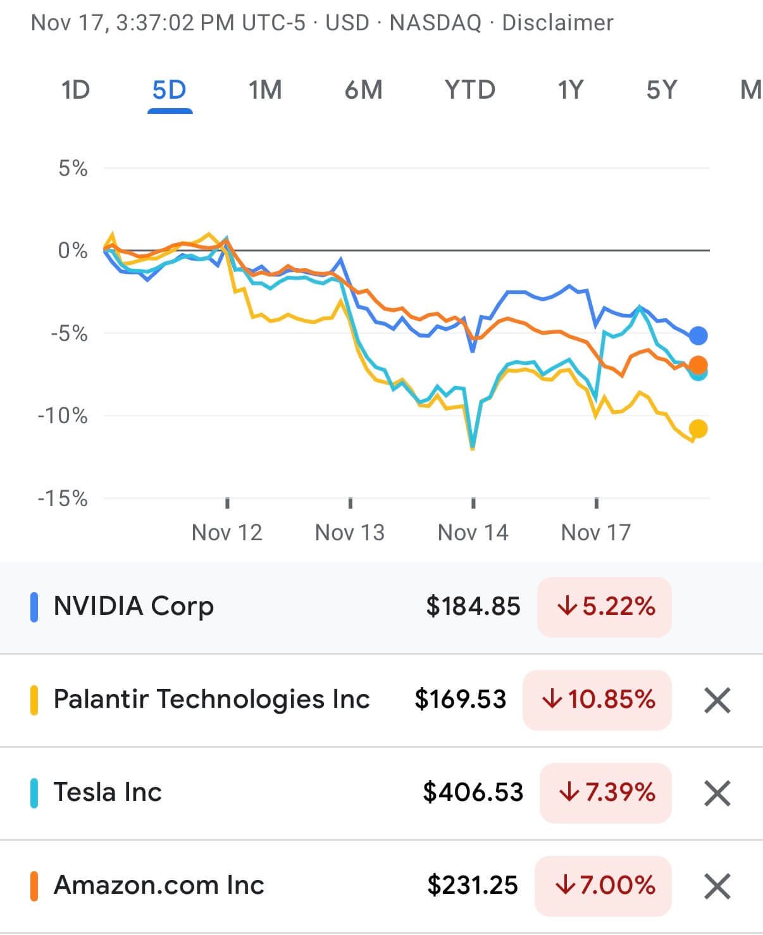
Task: Click Amazon's orange endpoint dot on chart
Action: click(x=698, y=364)
